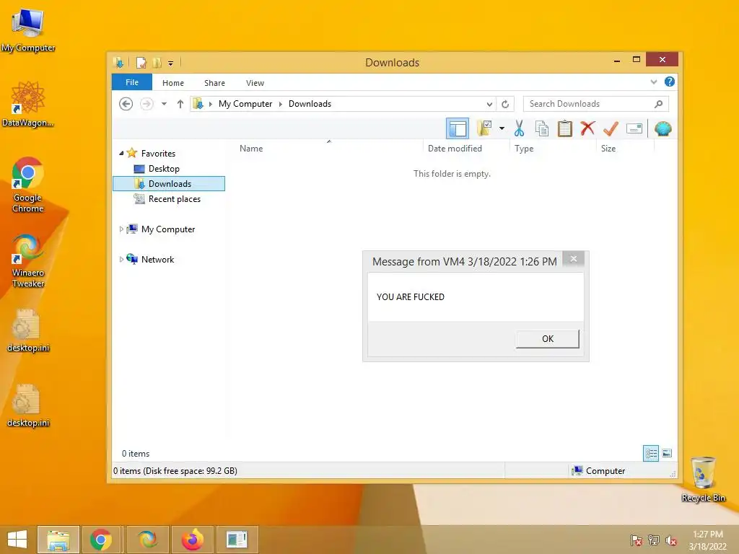
Task: Select the Winaero Tweaker desktop shortcut
Action: (x=28, y=260)
